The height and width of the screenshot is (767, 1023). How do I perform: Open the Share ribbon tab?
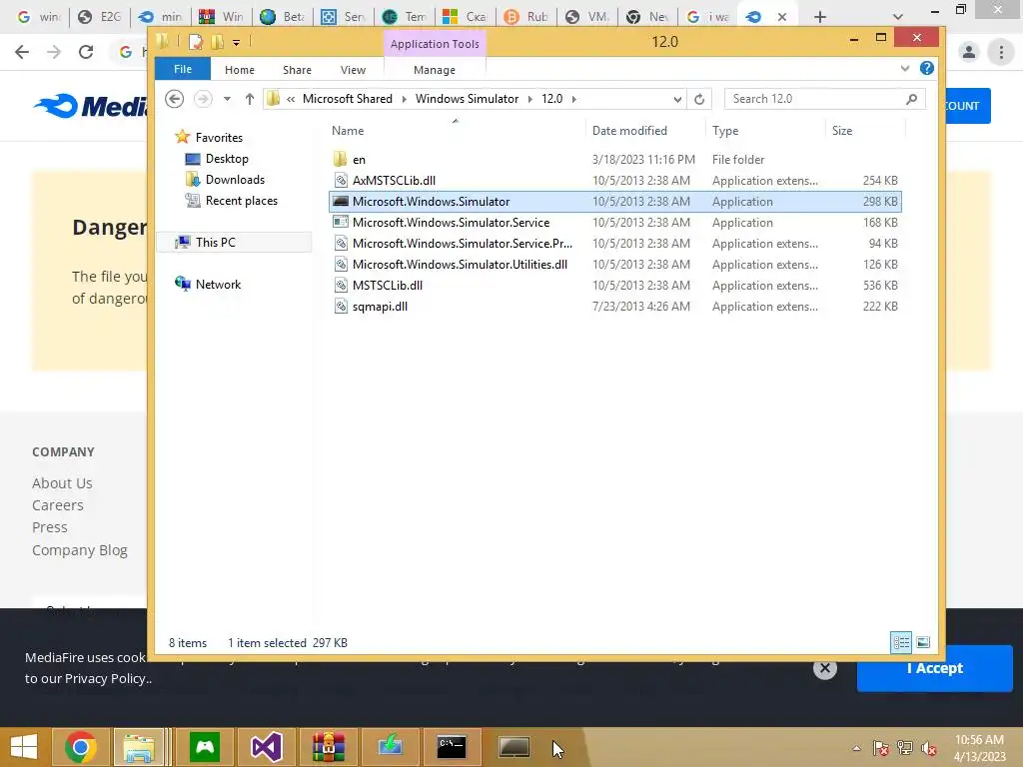click(297, 70)
